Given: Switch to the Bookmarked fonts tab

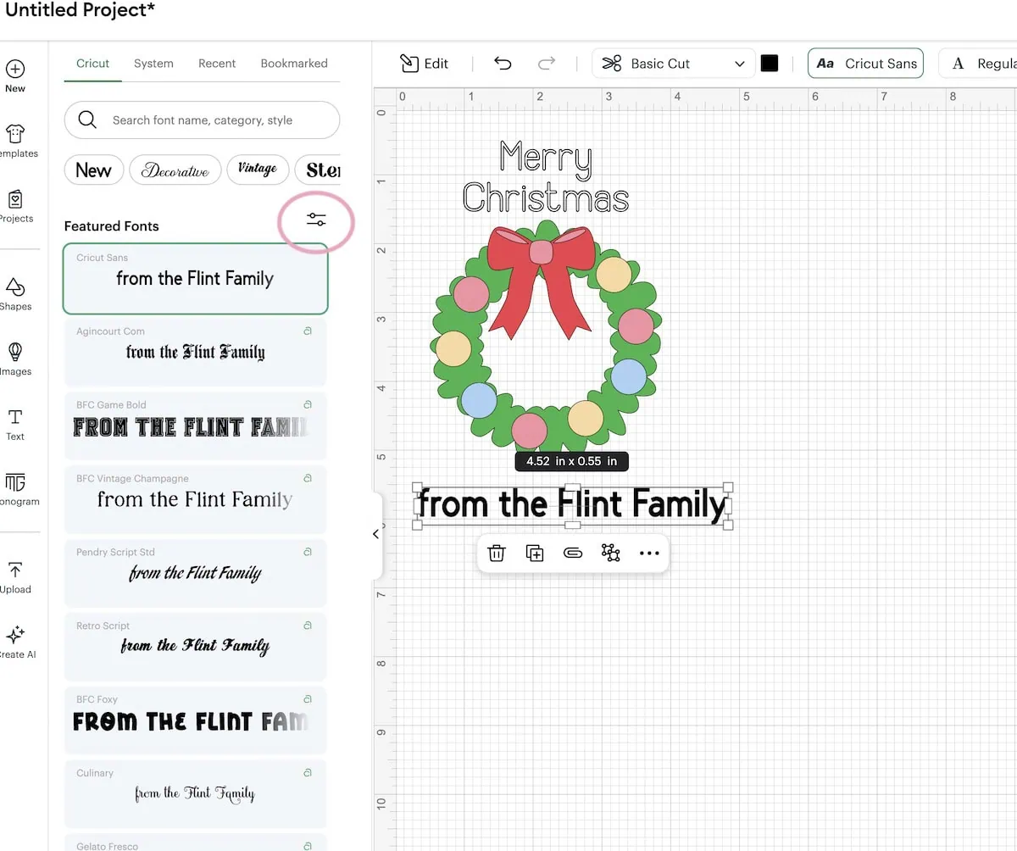Looking at the screenshot, I should coord(294,63).
